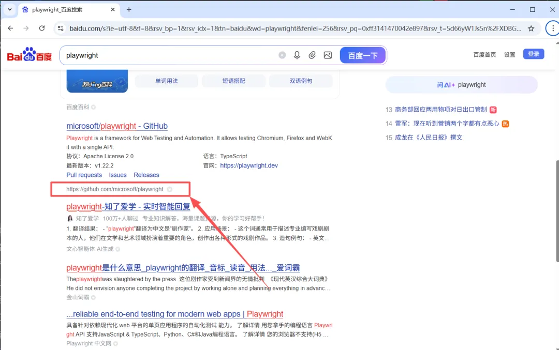Select the 单词用法 tab
Viewport: 559px width, 350px height.
tap(167, 81)
